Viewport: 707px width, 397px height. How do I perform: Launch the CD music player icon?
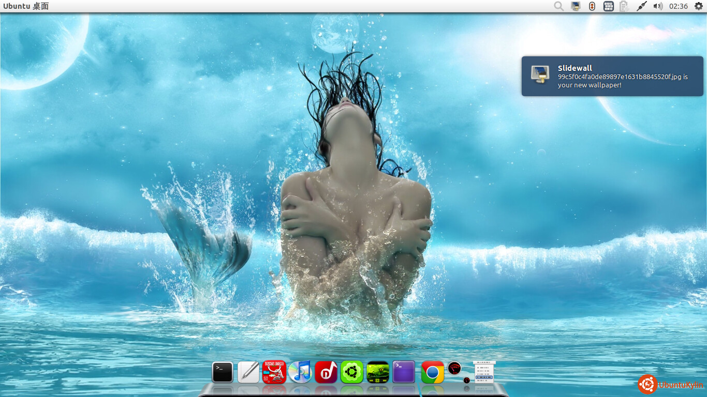pyautogui.click(x=300, y=372)
